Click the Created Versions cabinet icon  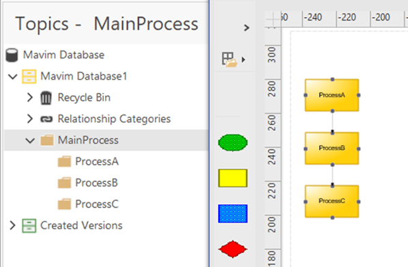tap(29, 225)
